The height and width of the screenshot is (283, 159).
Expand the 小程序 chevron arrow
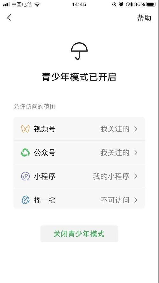136,176
